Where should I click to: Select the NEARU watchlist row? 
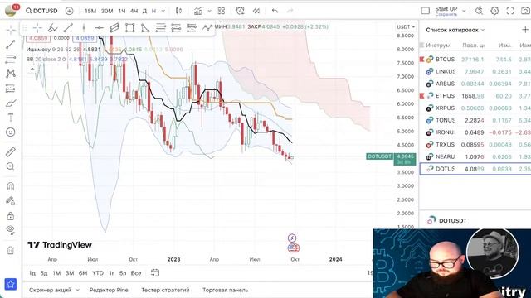tap(475, 156)
